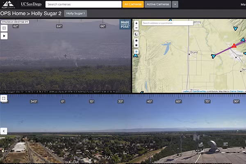Toggle the map locate-me button
This screenshot has height=164, width=246.
click(x=136, y=52)
